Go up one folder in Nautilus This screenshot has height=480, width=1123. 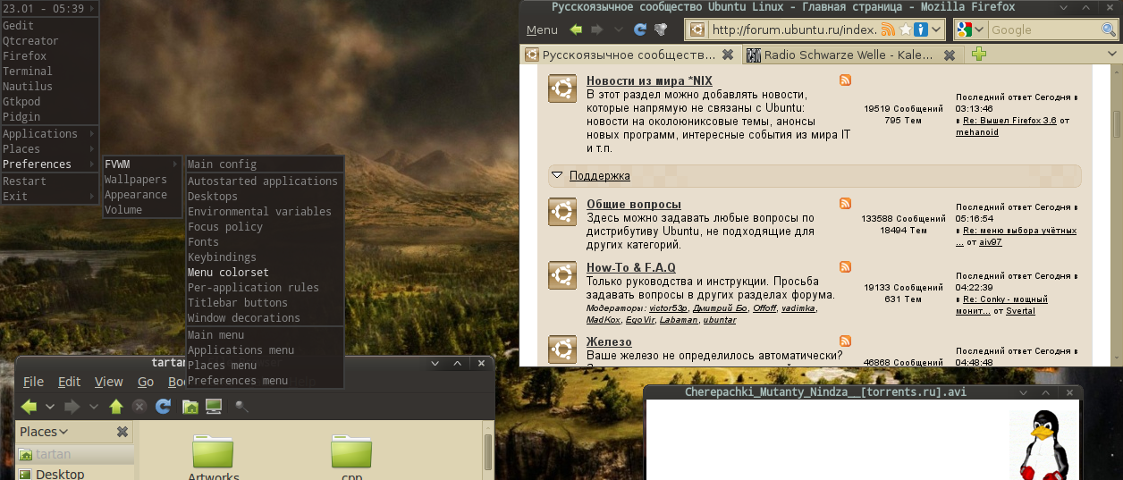pos(115,407)
